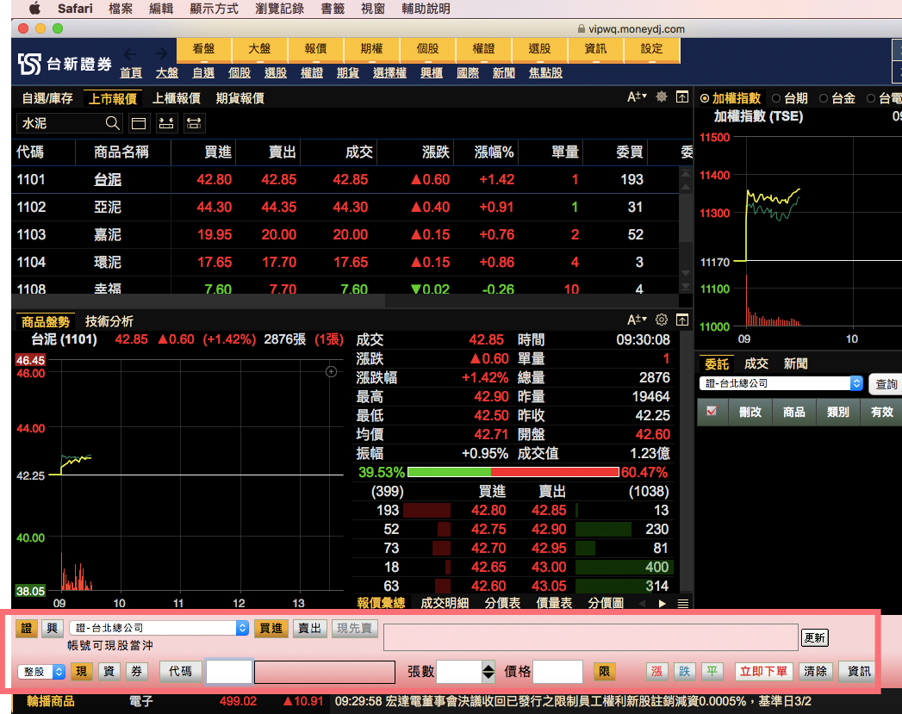This screenshot has width=902, height=714.
Task: Click the 資訊 button in order panel
Action: pos(859,672)
